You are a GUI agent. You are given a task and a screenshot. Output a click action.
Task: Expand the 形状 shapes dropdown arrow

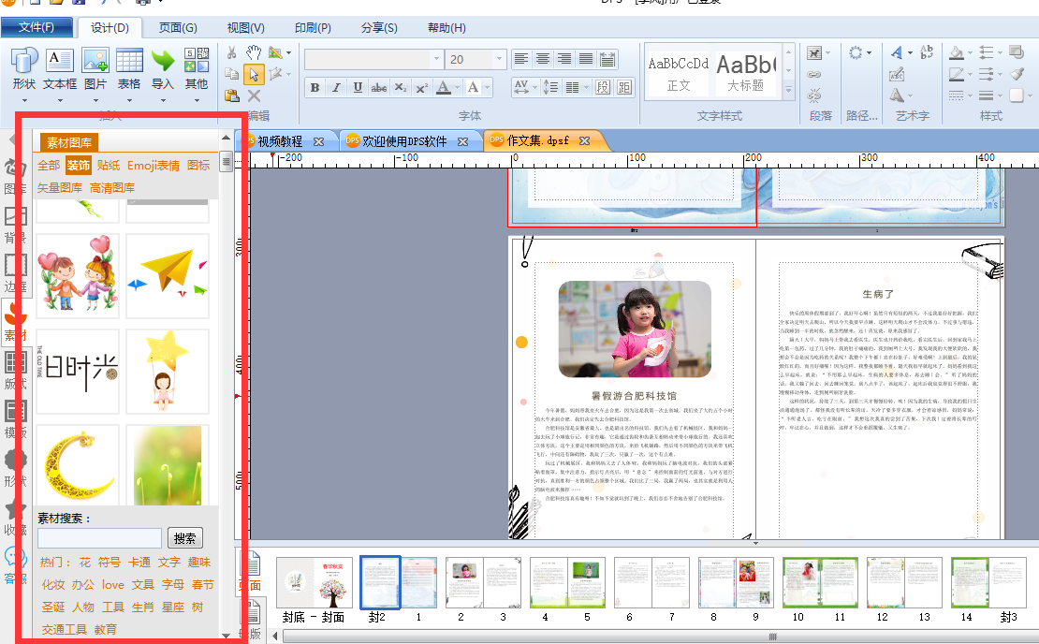[x=24, y=101]
